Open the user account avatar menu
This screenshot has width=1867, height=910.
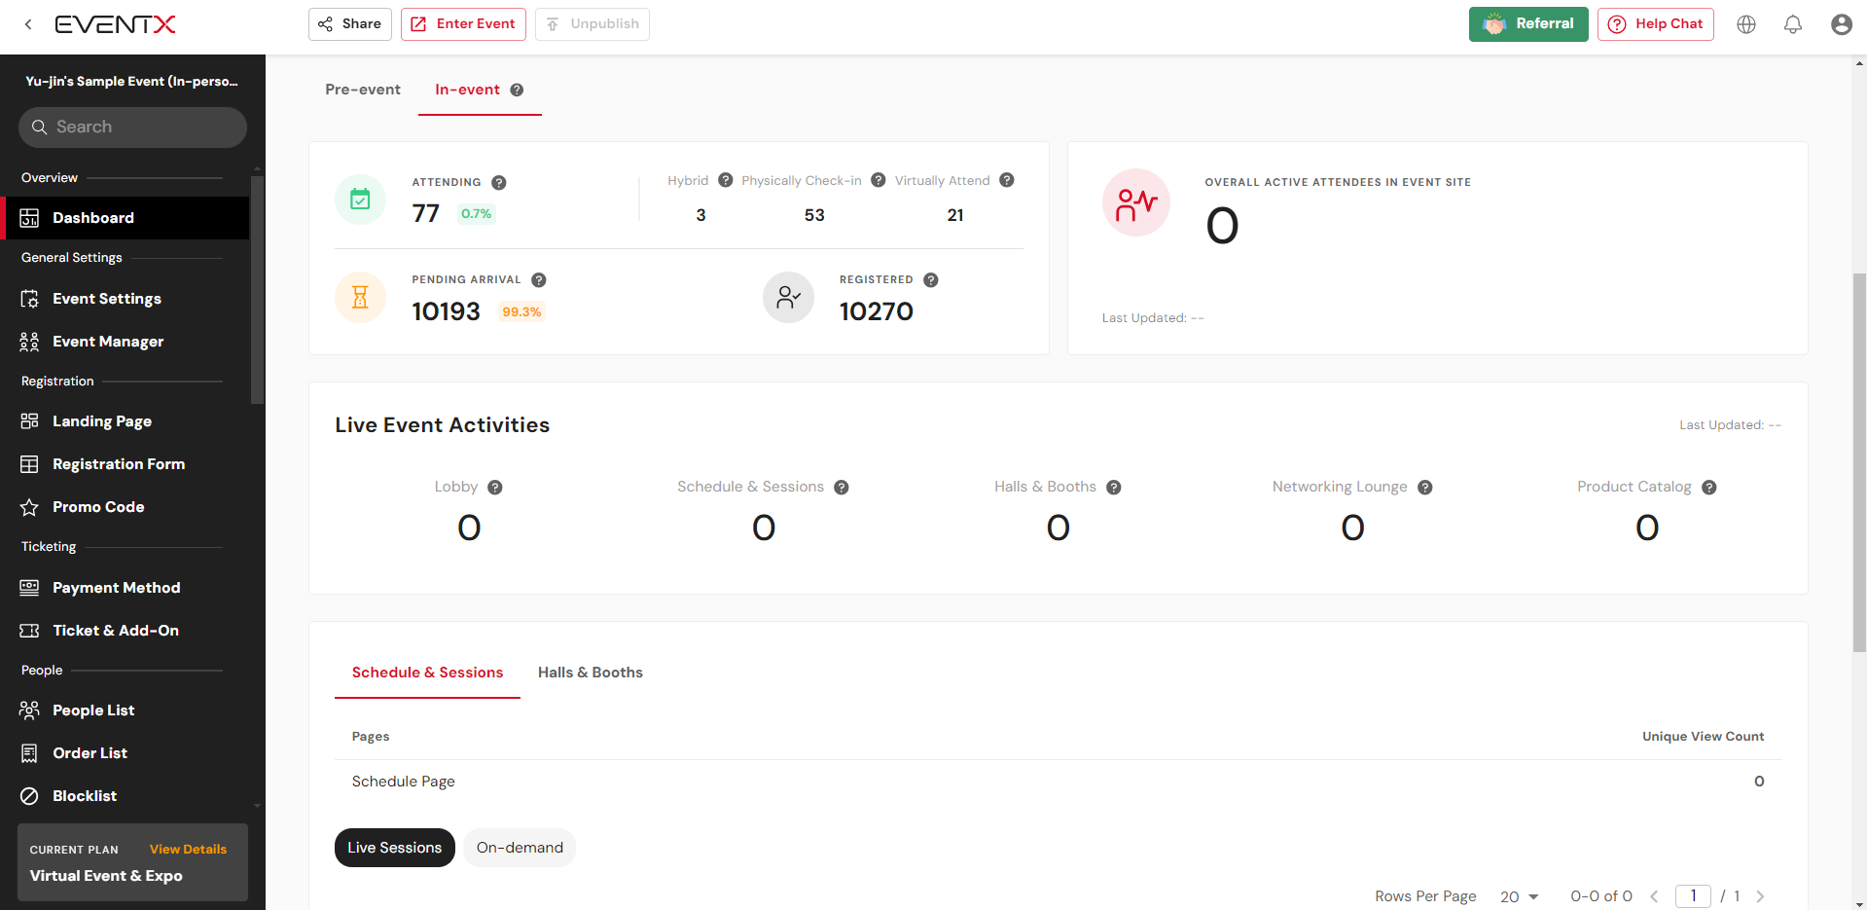[x=1841, y=24]
